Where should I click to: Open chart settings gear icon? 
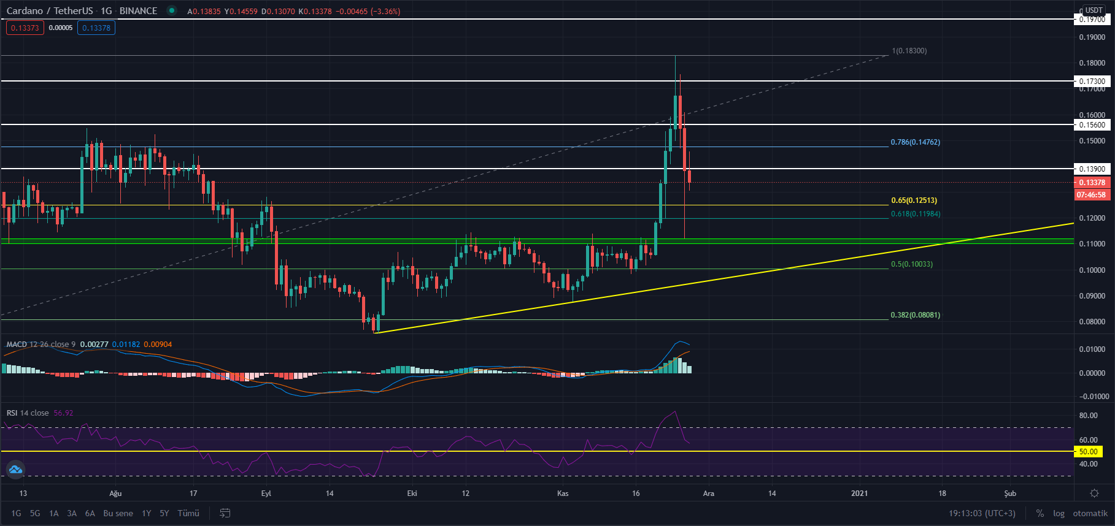pos(1094,494)
